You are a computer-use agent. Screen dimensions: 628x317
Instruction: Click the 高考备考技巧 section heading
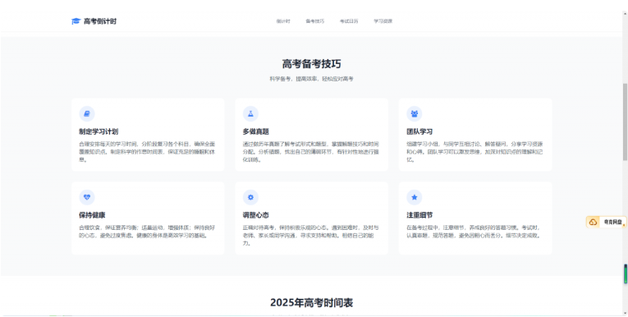(x=312, y=64)
